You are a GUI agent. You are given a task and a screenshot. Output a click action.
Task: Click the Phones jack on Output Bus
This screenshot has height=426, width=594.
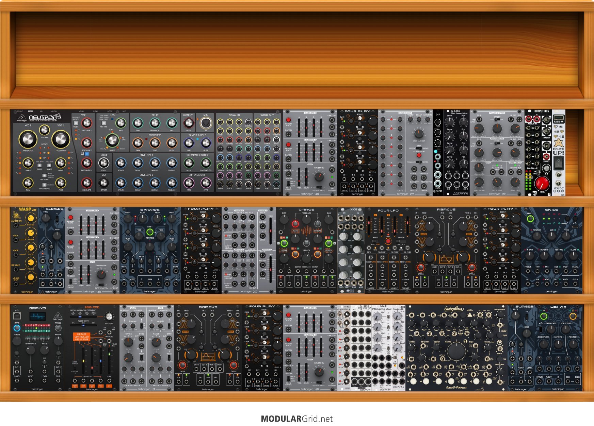coord(546,156)
